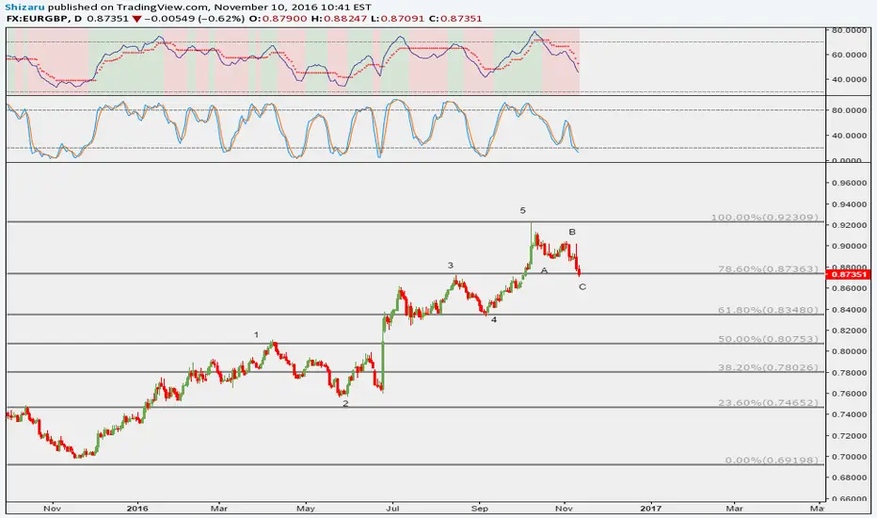Select the L:0.87091 low price value

pos(398,19)
